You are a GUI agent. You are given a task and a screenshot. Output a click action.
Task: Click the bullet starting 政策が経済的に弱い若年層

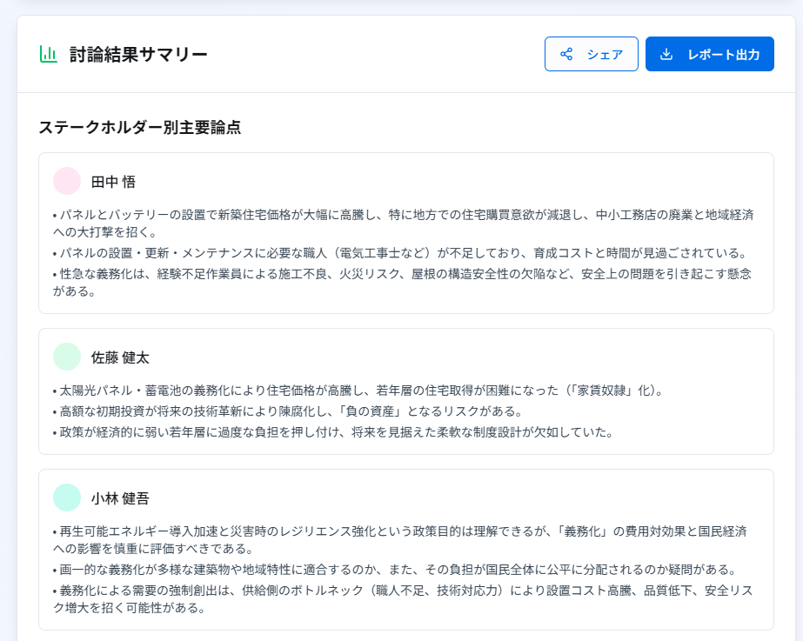click(333, 432)
